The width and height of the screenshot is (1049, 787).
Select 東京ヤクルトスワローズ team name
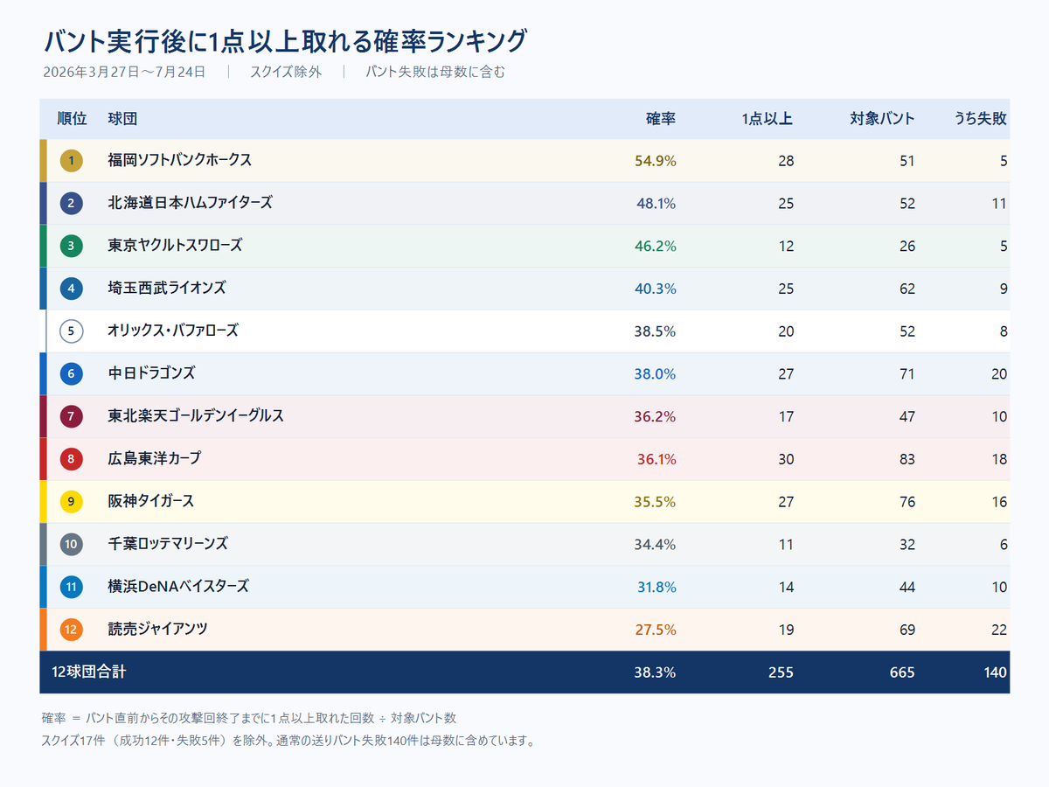pos(175,246)
